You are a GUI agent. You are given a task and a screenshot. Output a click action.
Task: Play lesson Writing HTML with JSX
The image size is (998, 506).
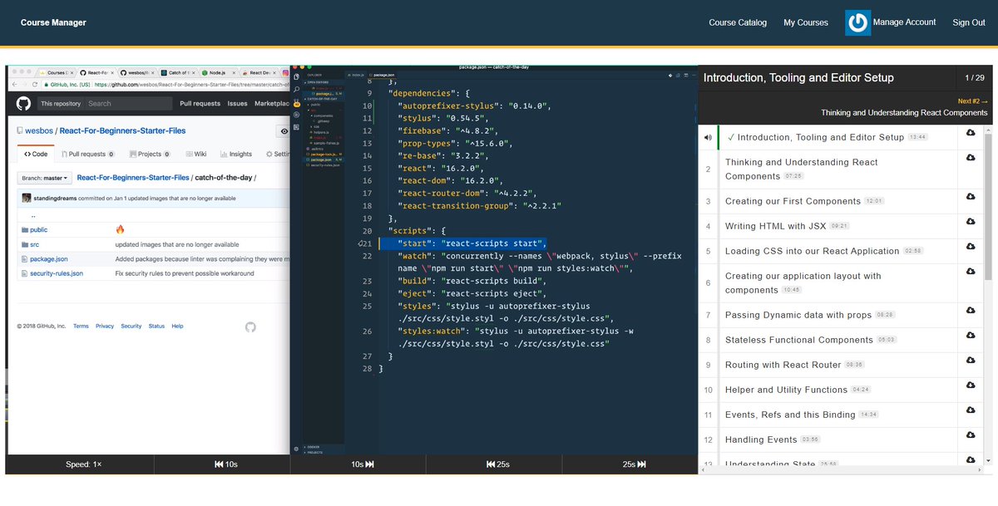775,226
